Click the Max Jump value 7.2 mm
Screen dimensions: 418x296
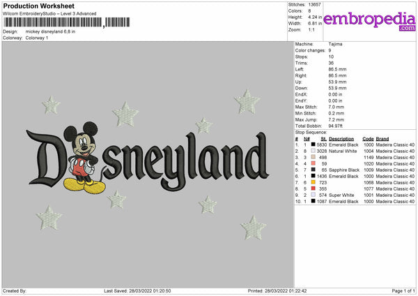[336, 119]
